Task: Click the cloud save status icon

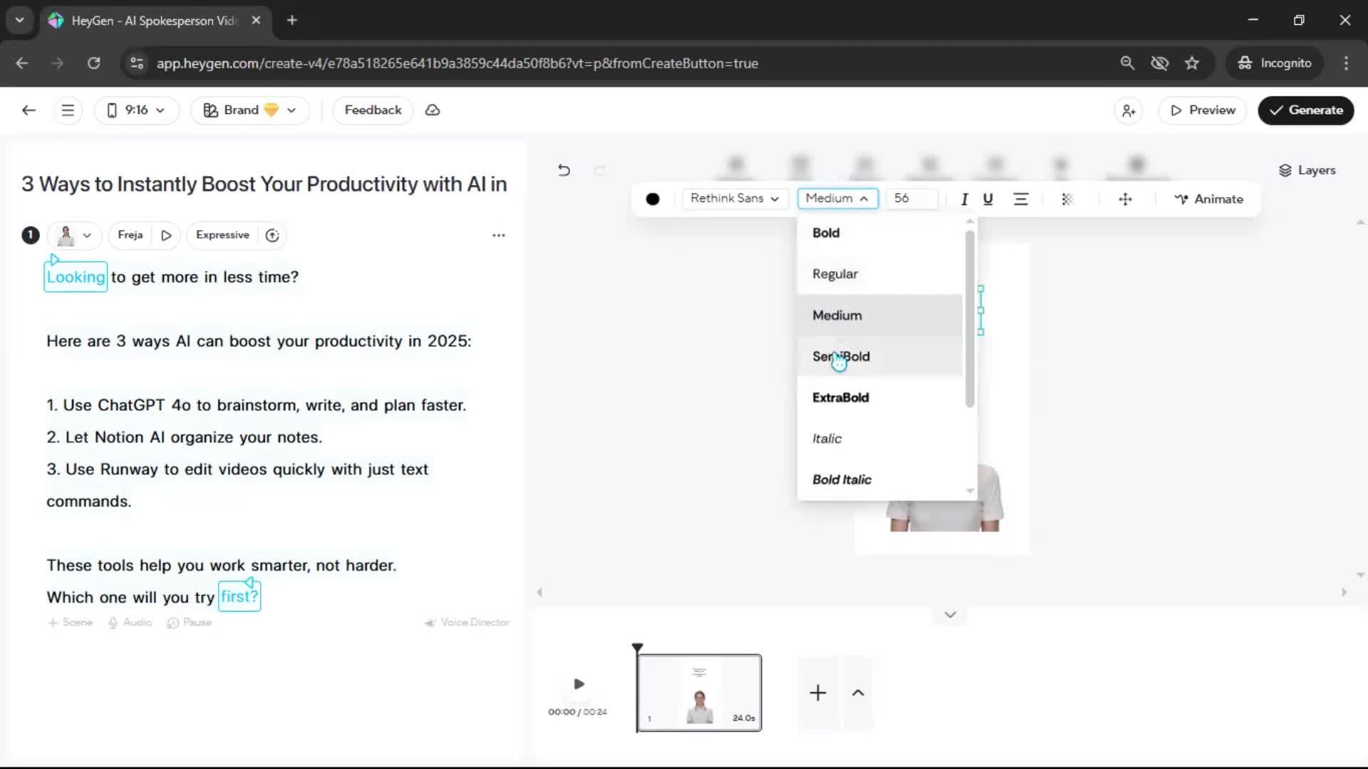Action: coord(432,110)
